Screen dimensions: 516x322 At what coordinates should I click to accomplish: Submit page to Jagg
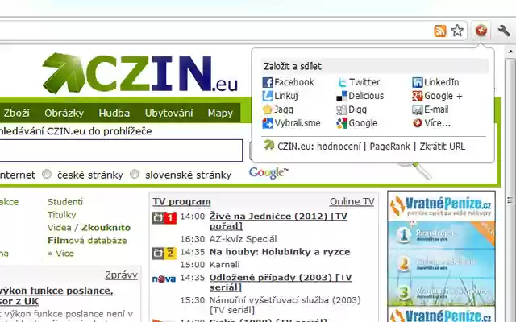[x=277, y=109]
